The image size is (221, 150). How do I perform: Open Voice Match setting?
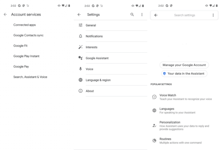click(184, 97)
